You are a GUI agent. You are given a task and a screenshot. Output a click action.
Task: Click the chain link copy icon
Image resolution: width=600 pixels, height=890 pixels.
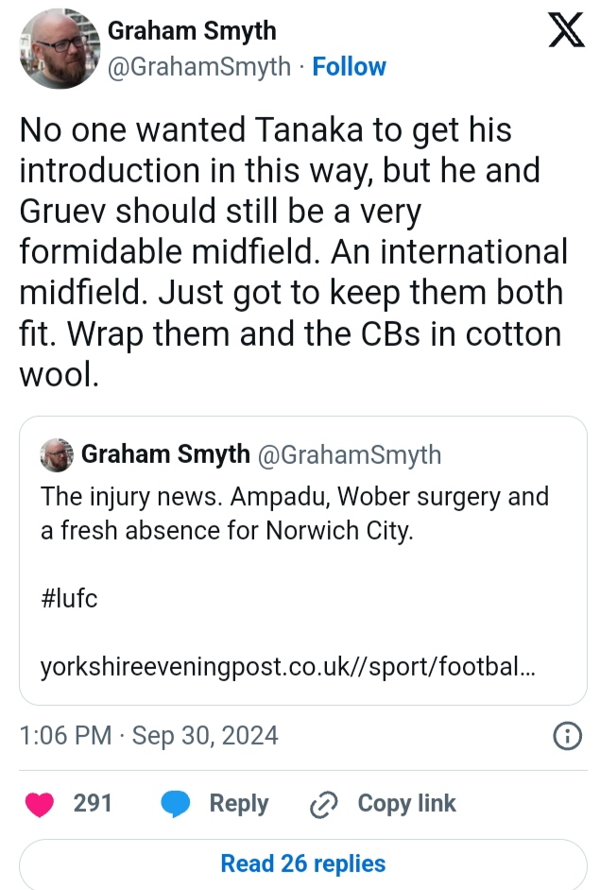[324, 804]
